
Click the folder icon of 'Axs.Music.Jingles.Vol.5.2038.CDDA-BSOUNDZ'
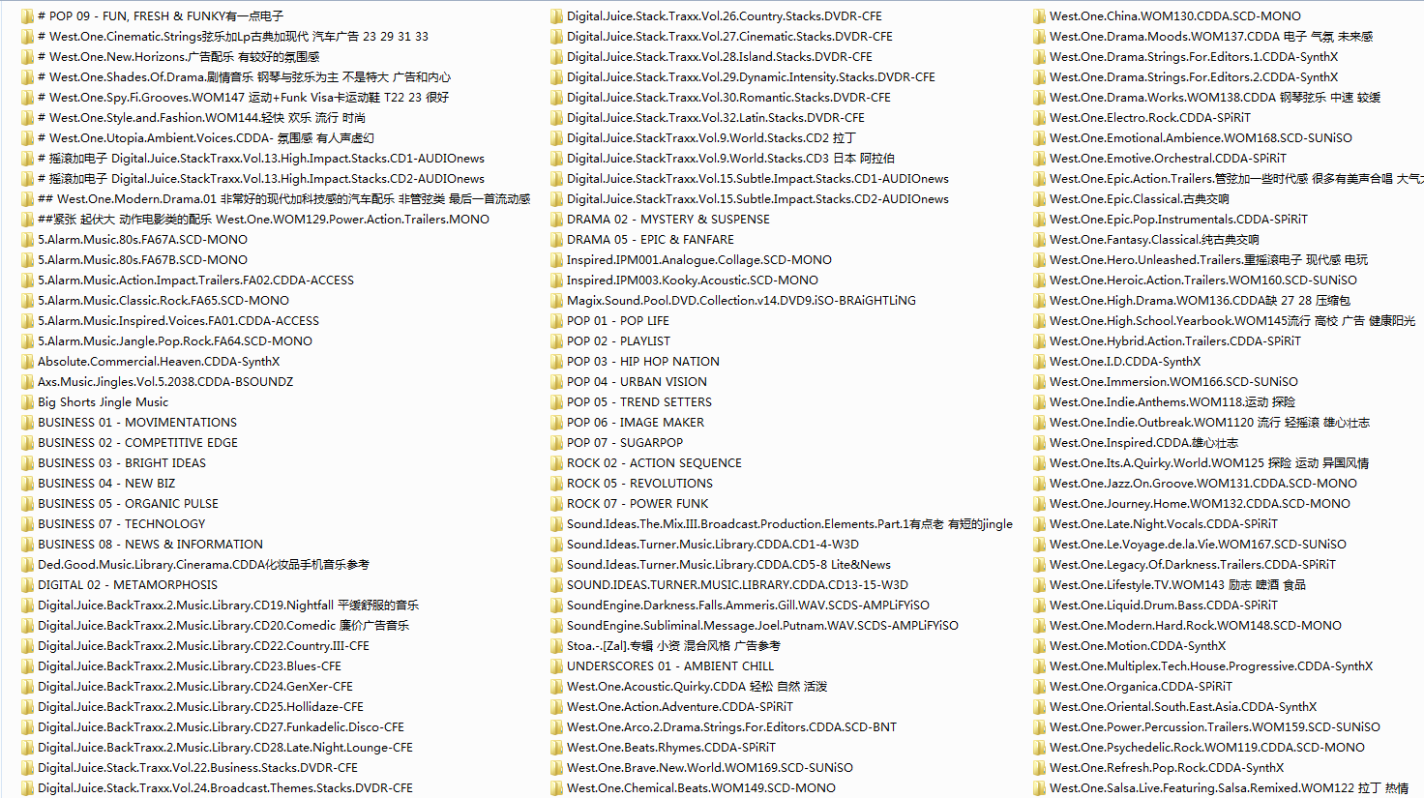click(x=27, y=382)
